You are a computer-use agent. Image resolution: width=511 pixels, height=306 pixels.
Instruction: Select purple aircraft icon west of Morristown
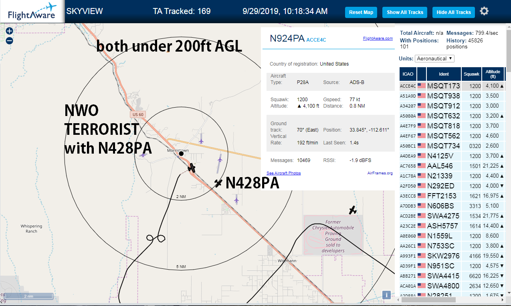point(143,155)
